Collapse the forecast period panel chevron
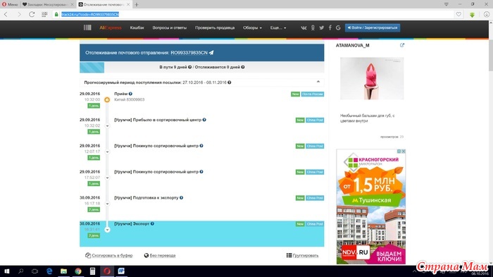Viewport: 493px width, 277px height. (x=318, y=82)
